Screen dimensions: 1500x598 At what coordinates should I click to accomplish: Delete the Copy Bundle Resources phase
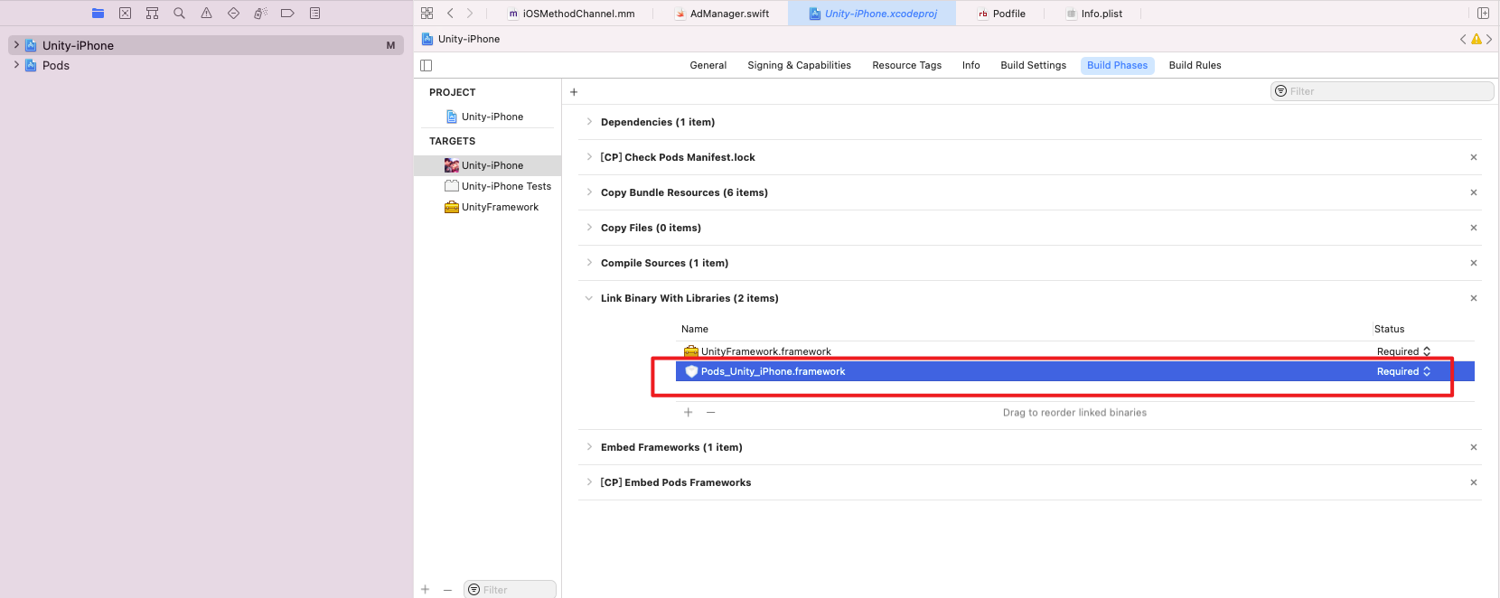pyautogui.click(x=1474, y=192)
